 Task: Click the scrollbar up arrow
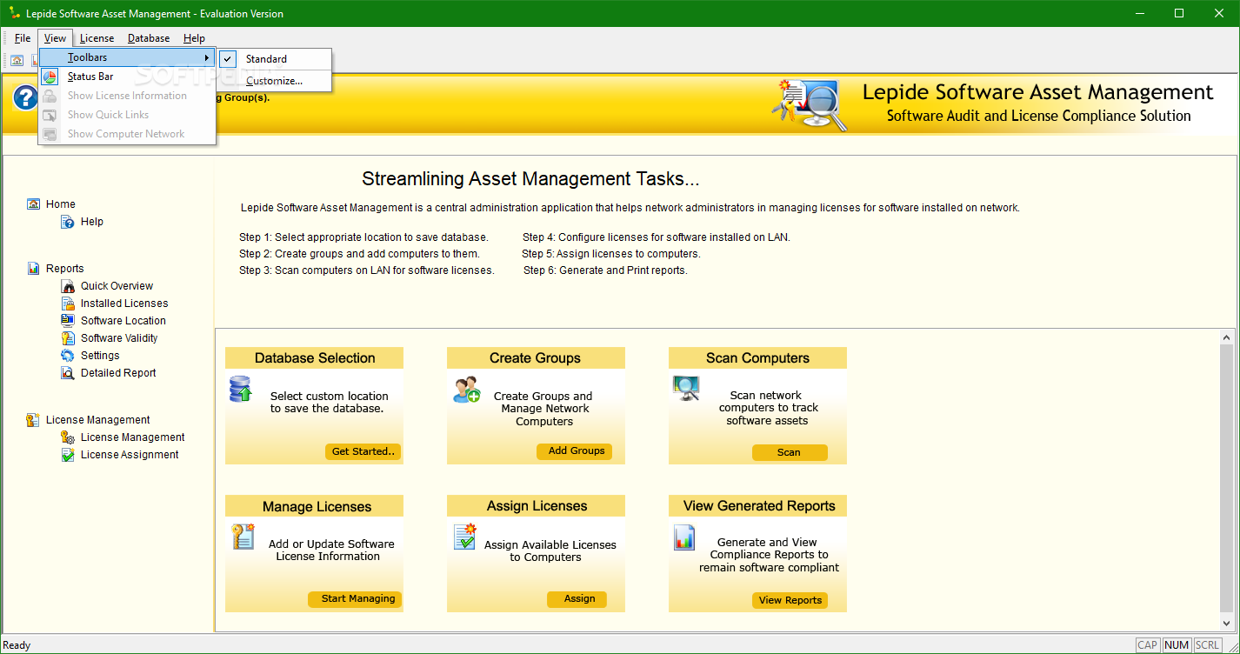coord(1227,337)
